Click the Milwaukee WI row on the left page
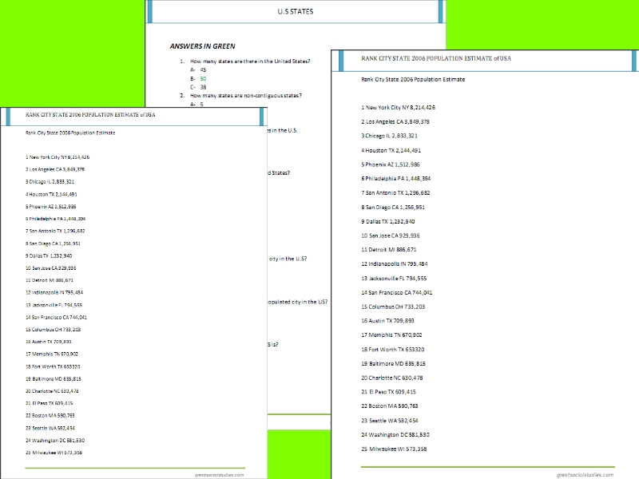 pyautogui.click(x=54, y=453)
